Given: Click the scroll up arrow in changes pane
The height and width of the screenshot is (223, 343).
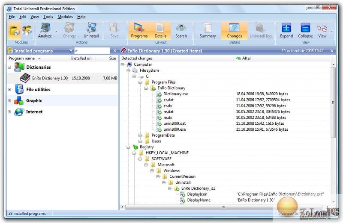Looking at the screenshot, I should (x=333, y=65).
